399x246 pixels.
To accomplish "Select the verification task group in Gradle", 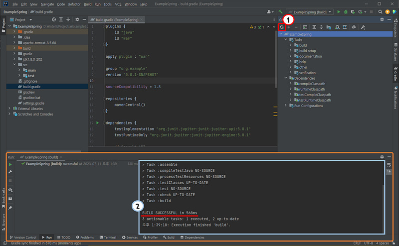I will tap(307, 73).
